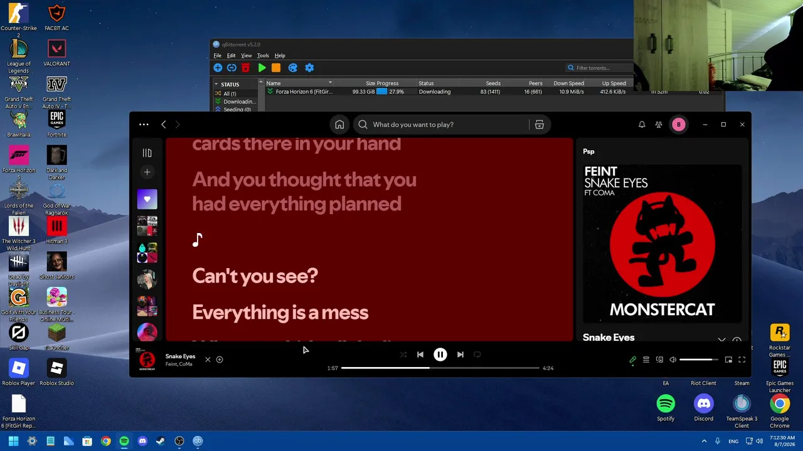The width and height of the screenshot is (803, 451).
Task: Delete the selected torrent in qBittorrent
Action: coord(245,68)
